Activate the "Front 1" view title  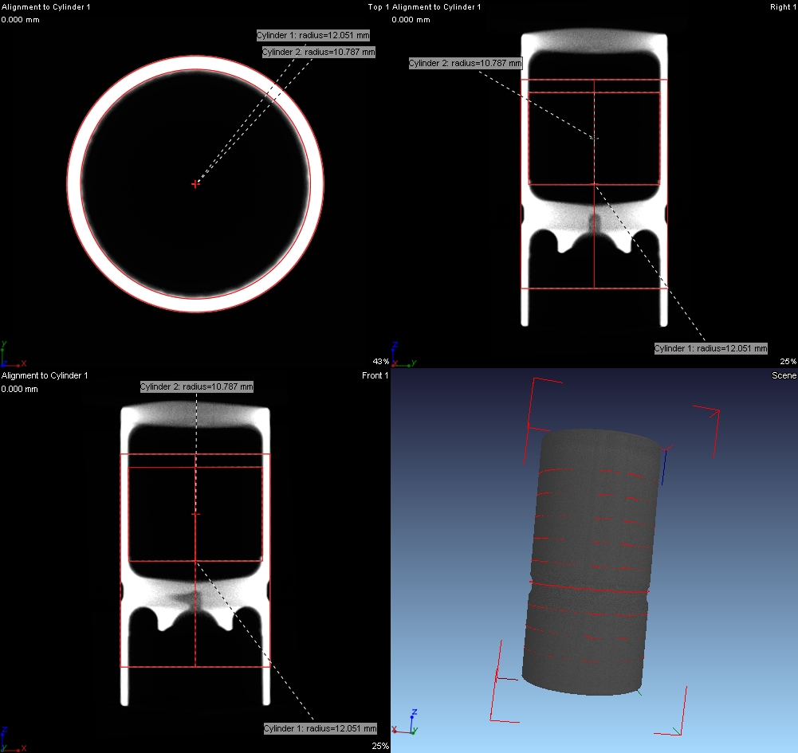[x=375, y=375]
